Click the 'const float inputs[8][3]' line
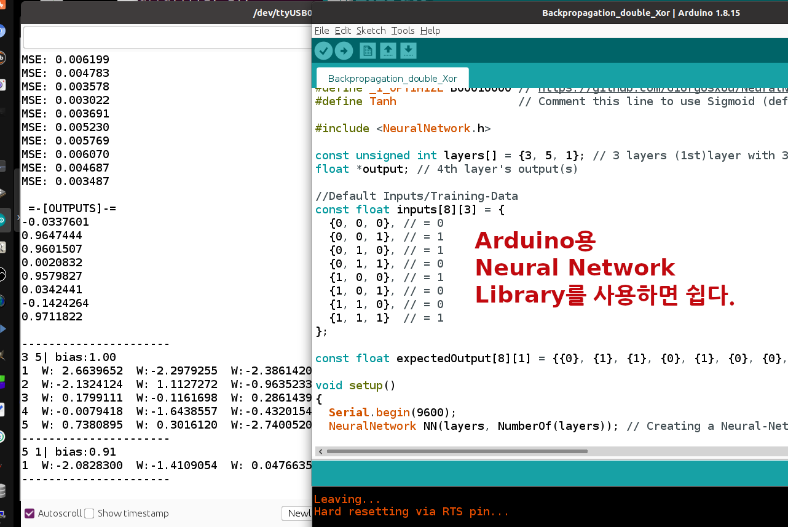The image size is (788, 527). [409, 210]
